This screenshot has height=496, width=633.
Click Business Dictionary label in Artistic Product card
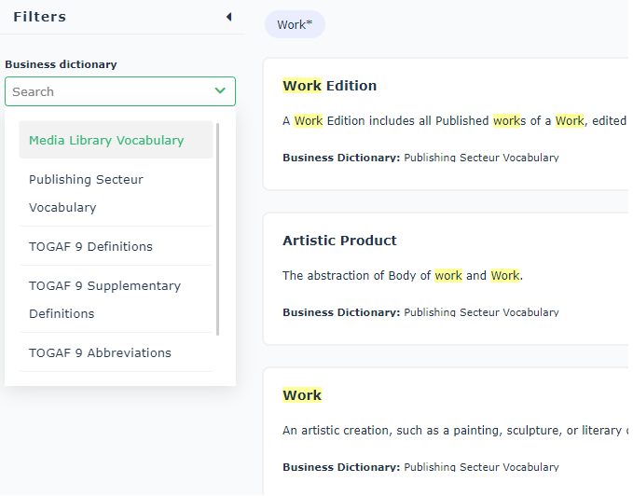[x=341, y=312]
